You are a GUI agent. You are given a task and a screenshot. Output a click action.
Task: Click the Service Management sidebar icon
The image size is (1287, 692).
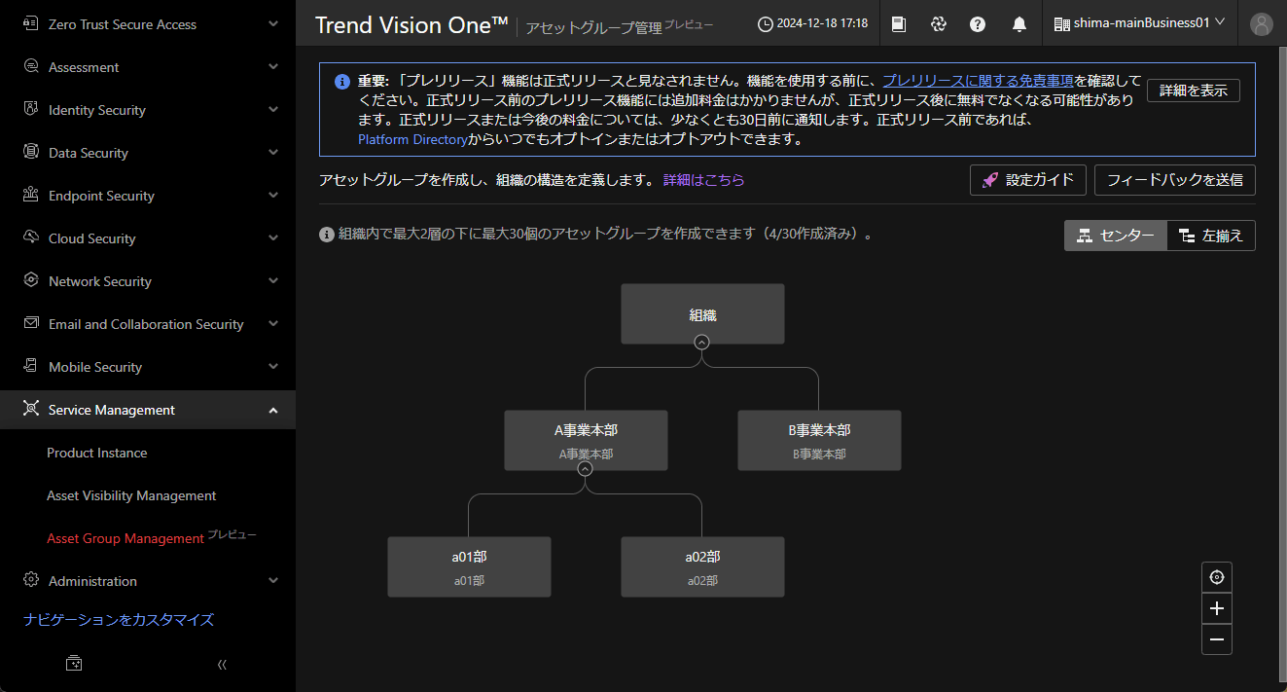click(x=31, y=410)
